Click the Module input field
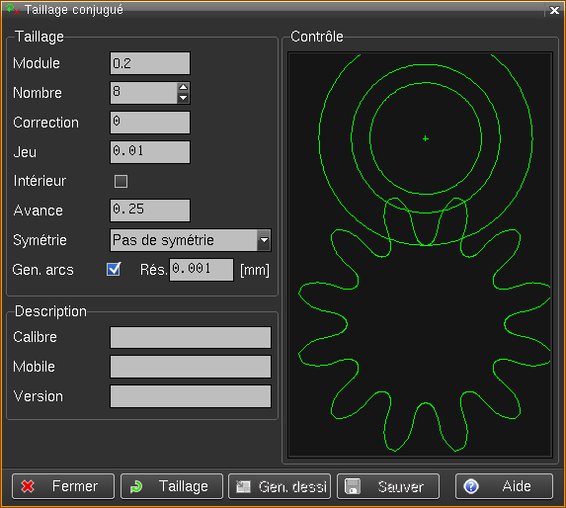 [150, 63]
